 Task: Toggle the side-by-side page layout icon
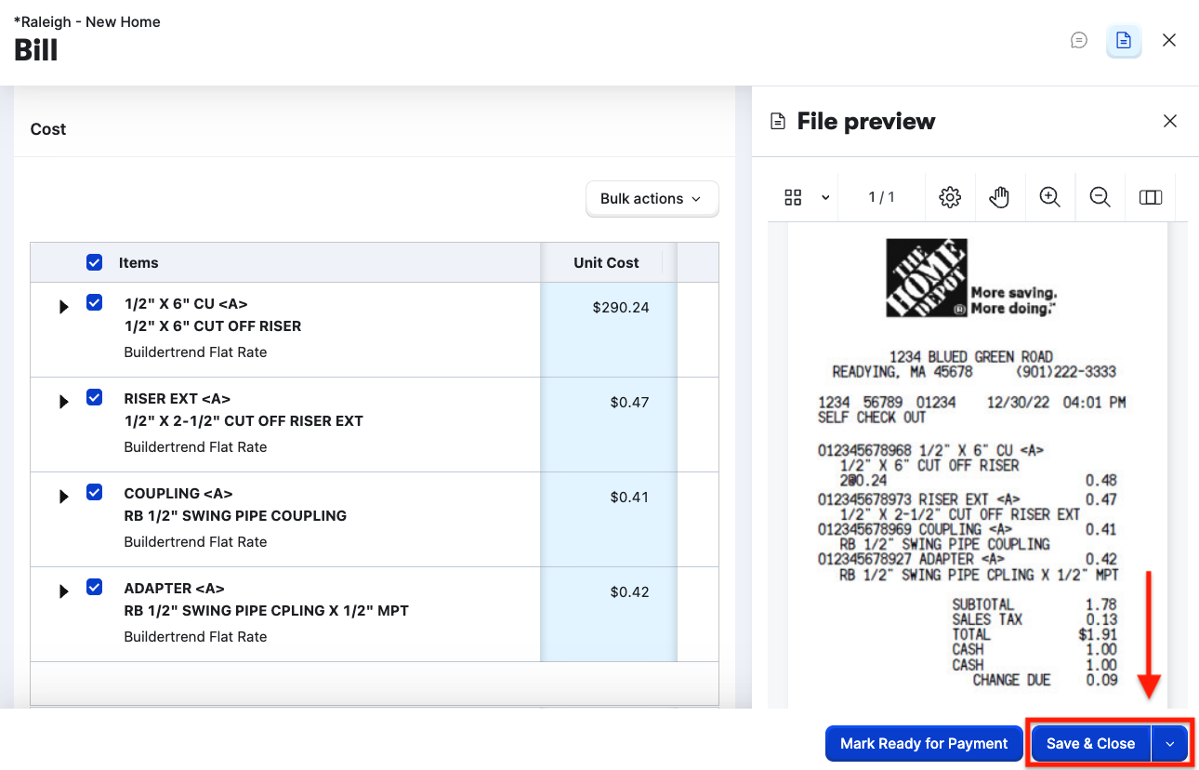coord(1151,197)
